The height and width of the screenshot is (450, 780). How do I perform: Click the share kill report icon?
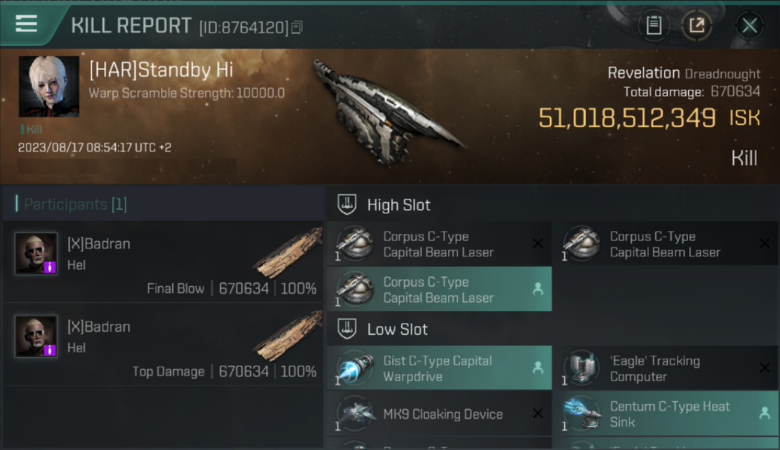pos(697,26)
